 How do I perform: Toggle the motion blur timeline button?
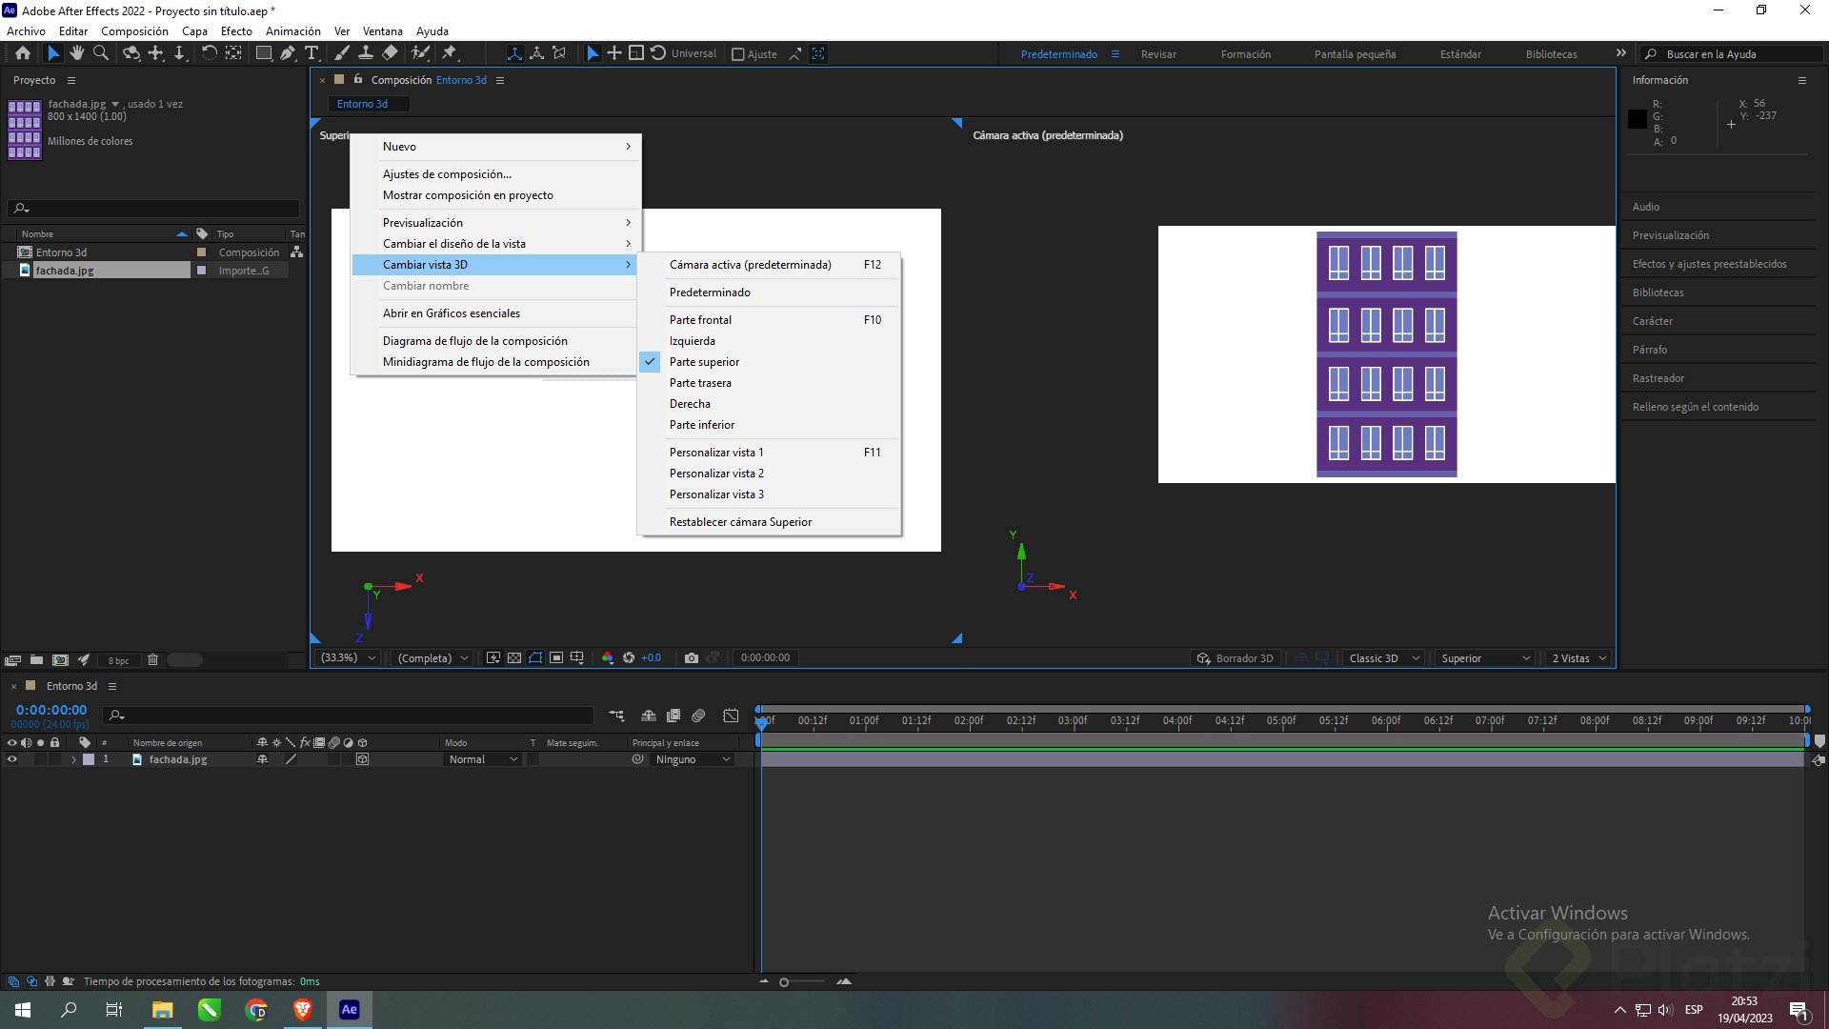[x=698, y=716]
